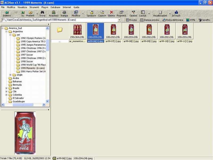213x160 pixels.
Task: Delete file with the Elimina icon
Action: point(111,14)
